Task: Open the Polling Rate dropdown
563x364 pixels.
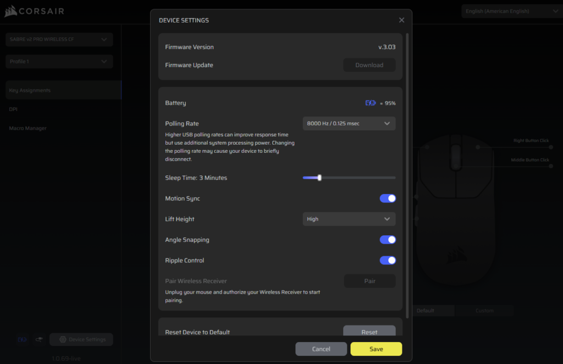Action: pyautogui.click(x=349, y=124)
